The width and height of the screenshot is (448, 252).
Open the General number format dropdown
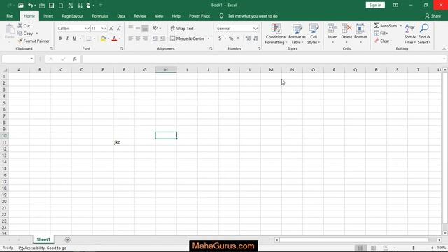(x=255, y=29)
